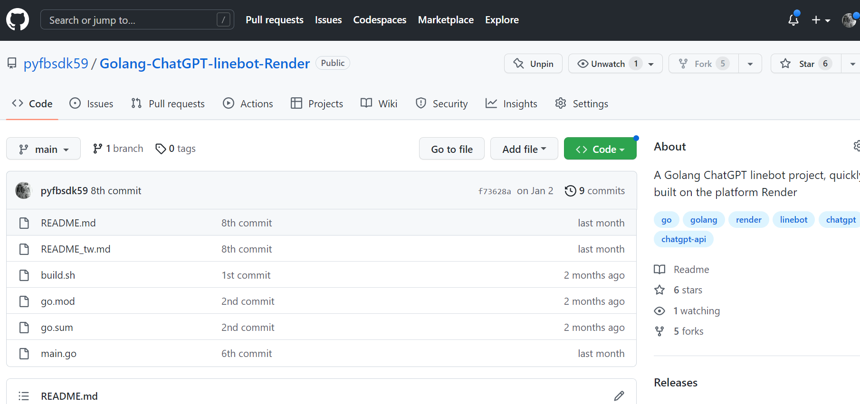This screenshot has height=404, width=860.
Task: Open the 8th commit message link
Action: (116, 190)
